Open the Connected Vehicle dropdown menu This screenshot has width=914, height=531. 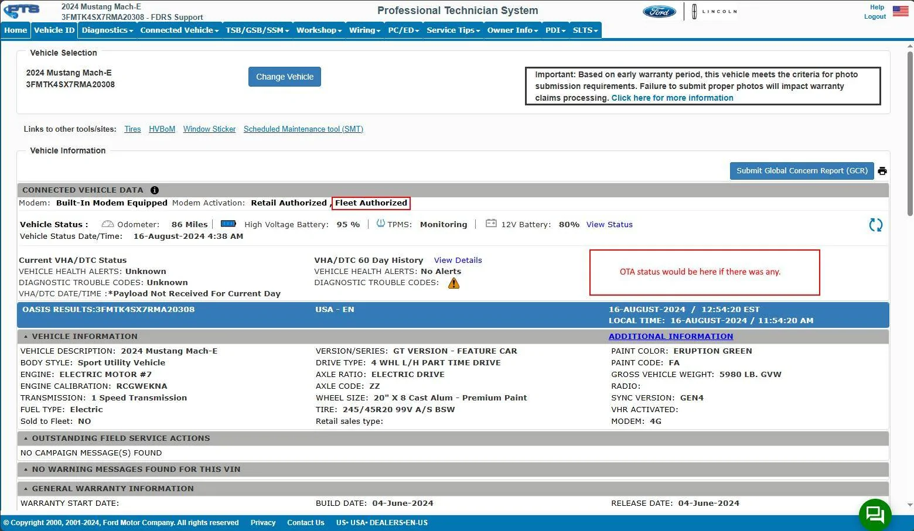(179, 30)
